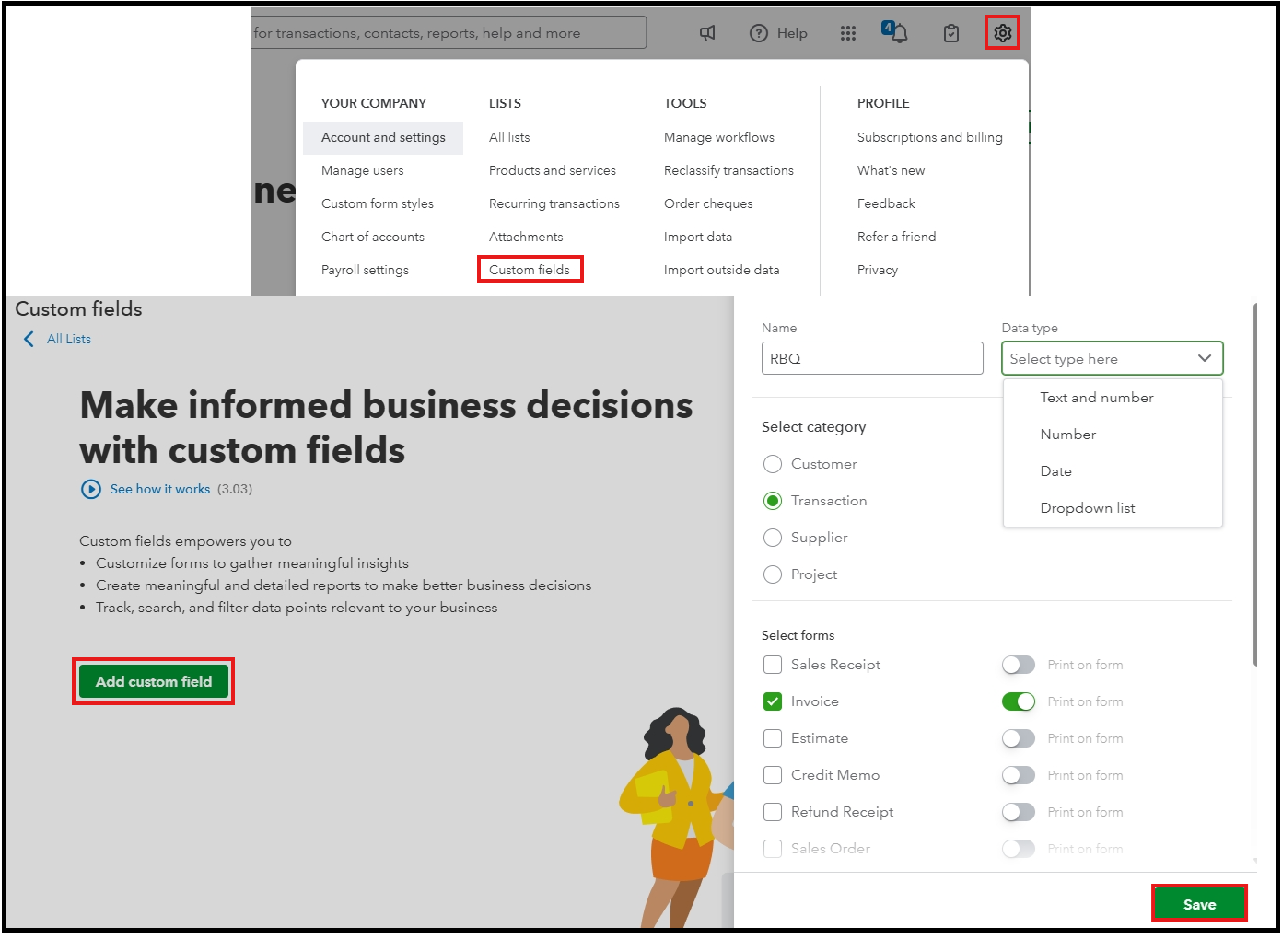This screenshot has height=939, width=1282.
Task: Open Feedback in Profile menu
Action: pyautogui.click(x=886, y=203)
